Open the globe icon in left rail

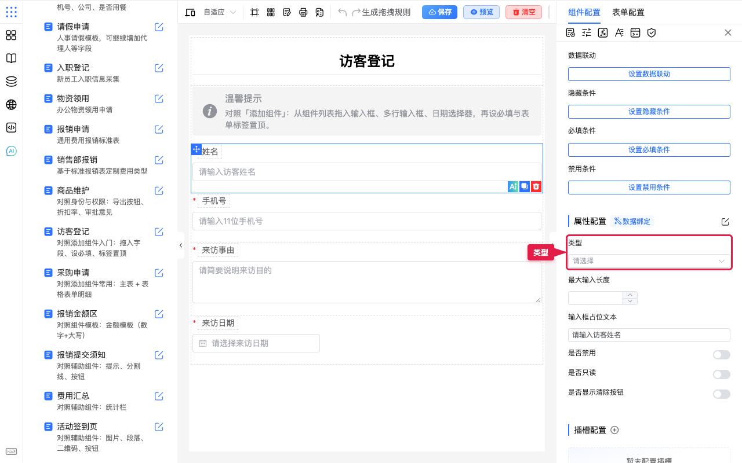point(11,105)
